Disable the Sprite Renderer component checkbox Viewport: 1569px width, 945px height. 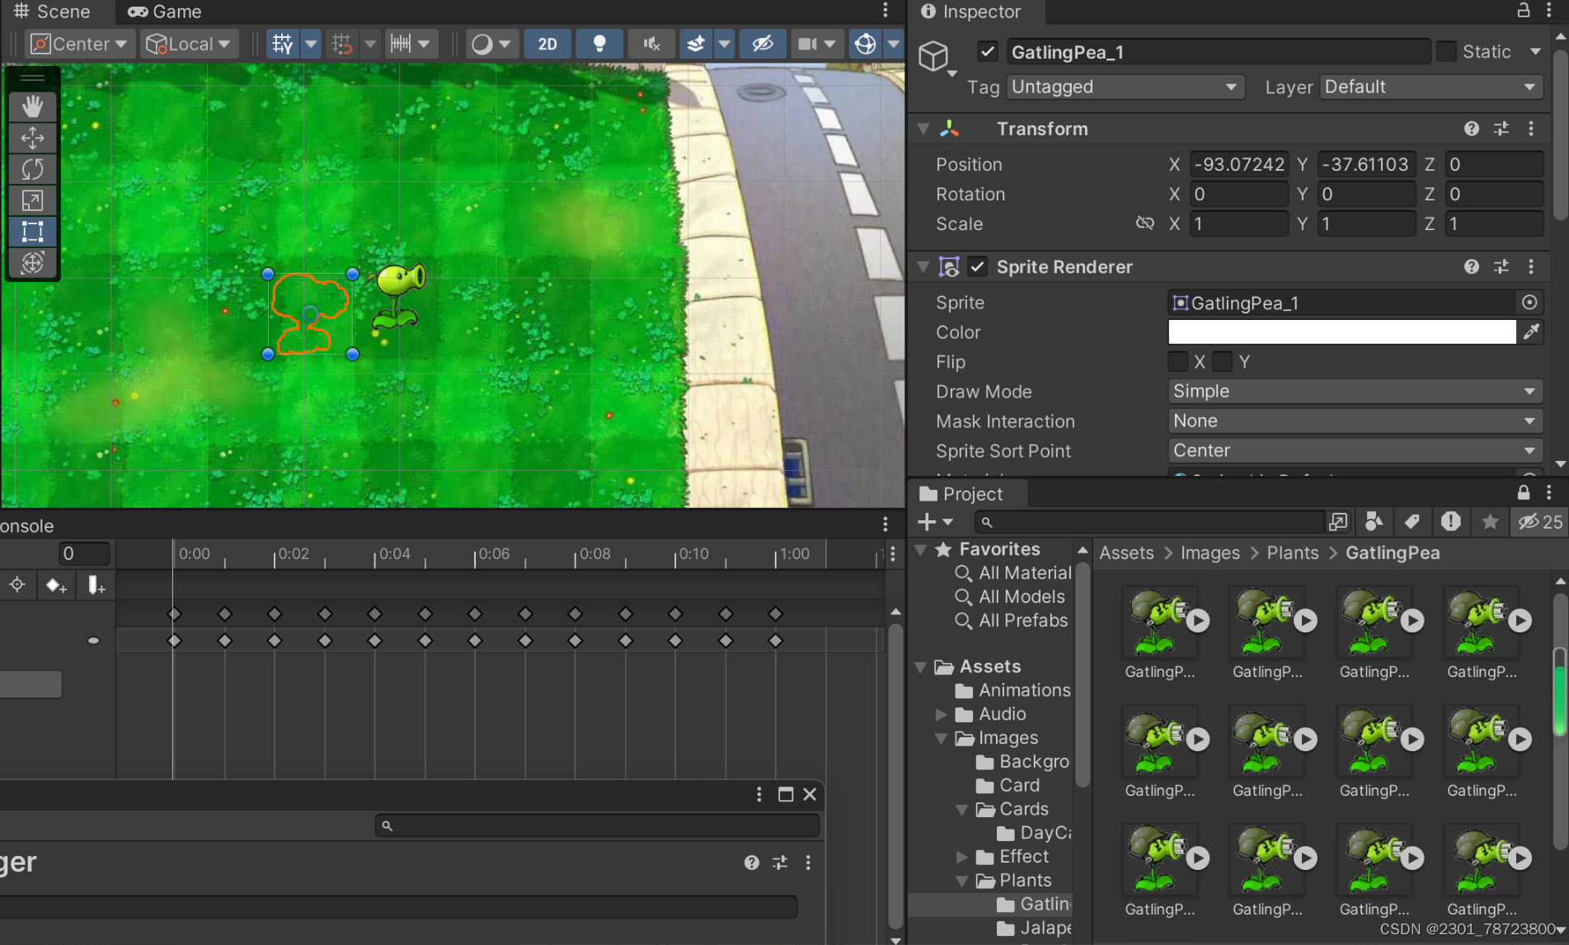pyautogui.click(x=978, y=266)
